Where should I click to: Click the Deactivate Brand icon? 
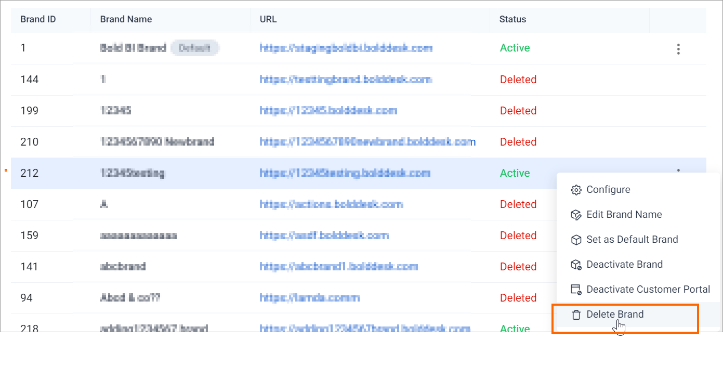pyautogui.click(x=576, y=265)
